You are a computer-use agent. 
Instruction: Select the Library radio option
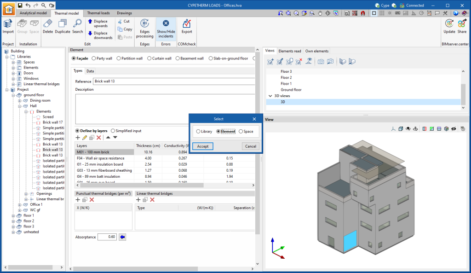[x=198, y=132]
